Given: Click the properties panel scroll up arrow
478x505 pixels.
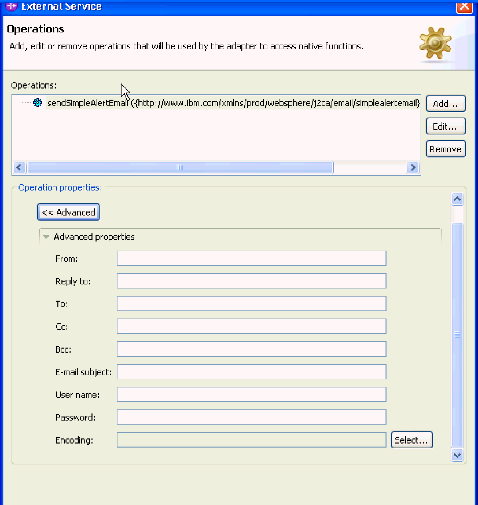Looking at the screenshot, I should coord(457,199).
